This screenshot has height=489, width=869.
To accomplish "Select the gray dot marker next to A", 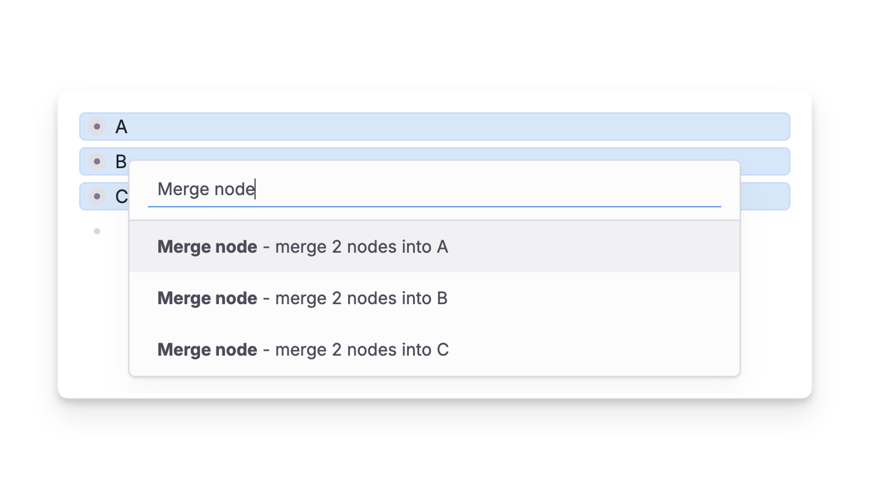I will click(97, 127).
